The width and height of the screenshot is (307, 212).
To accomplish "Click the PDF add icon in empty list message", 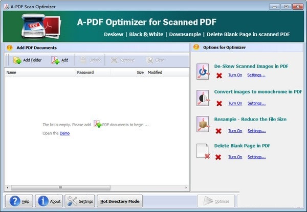I will coord(97,124).
